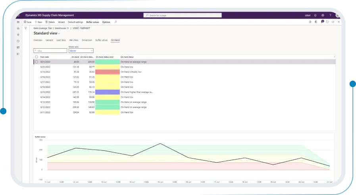Click the Buffer zones chart title
This screenshot has width=356, height=195.
[x=40, y=137]
